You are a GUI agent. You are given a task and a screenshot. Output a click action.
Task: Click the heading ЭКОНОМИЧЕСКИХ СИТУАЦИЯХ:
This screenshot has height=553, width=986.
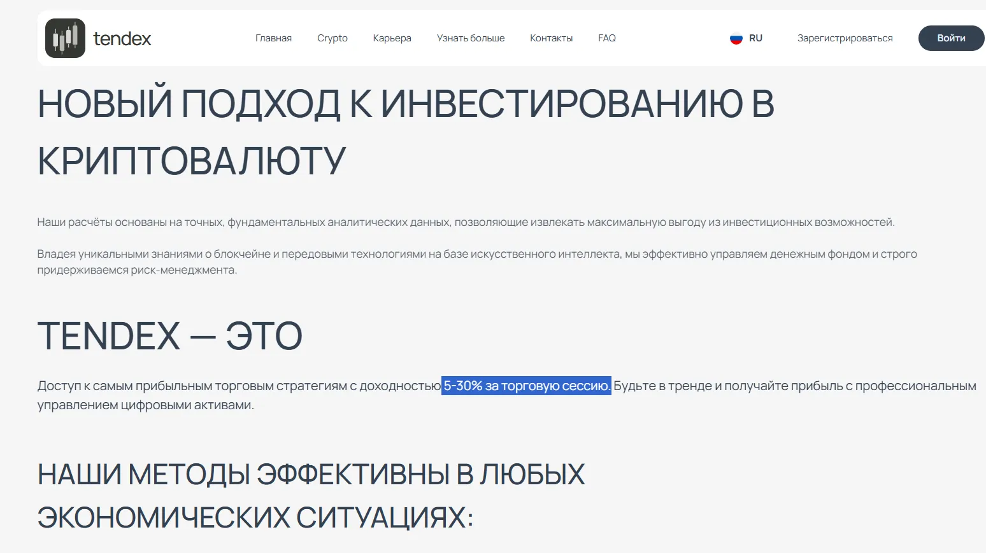pyautogui.click(x=255, y=517)
